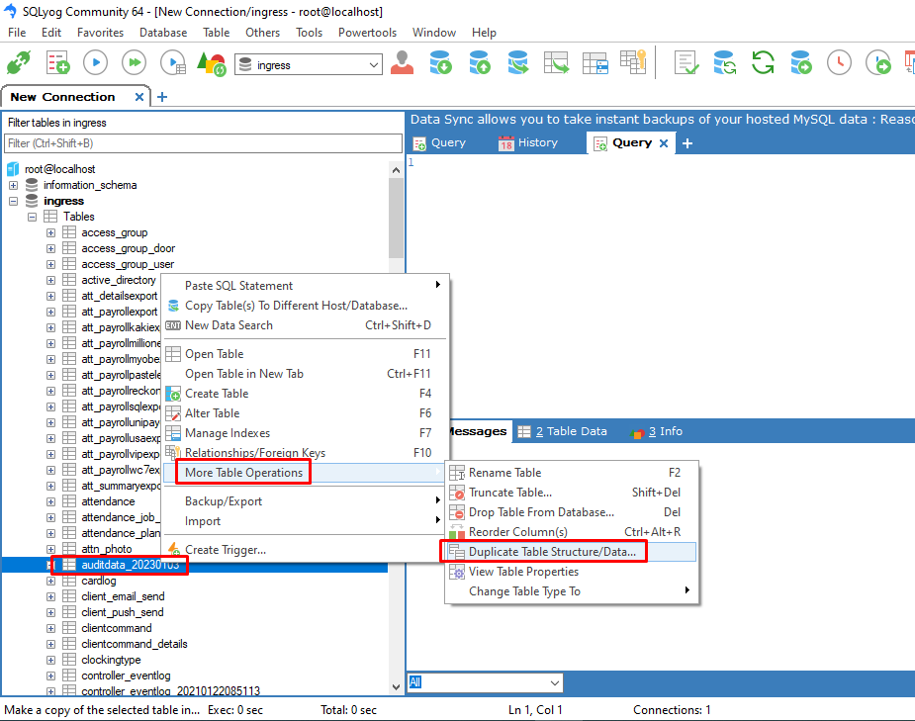Image resolution: width=915 pixels, height=721 pixels.
Task: Click the scheduled clock icon
Action: pos(839,62)
